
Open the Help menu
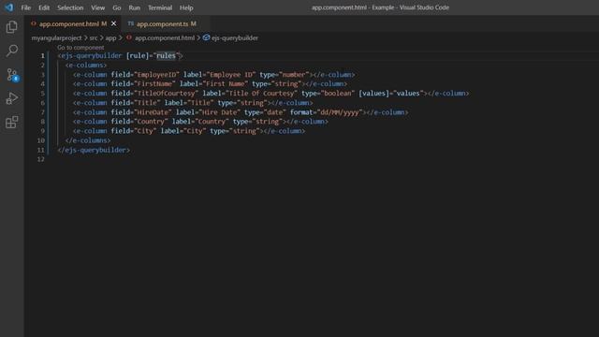(186, 7)
